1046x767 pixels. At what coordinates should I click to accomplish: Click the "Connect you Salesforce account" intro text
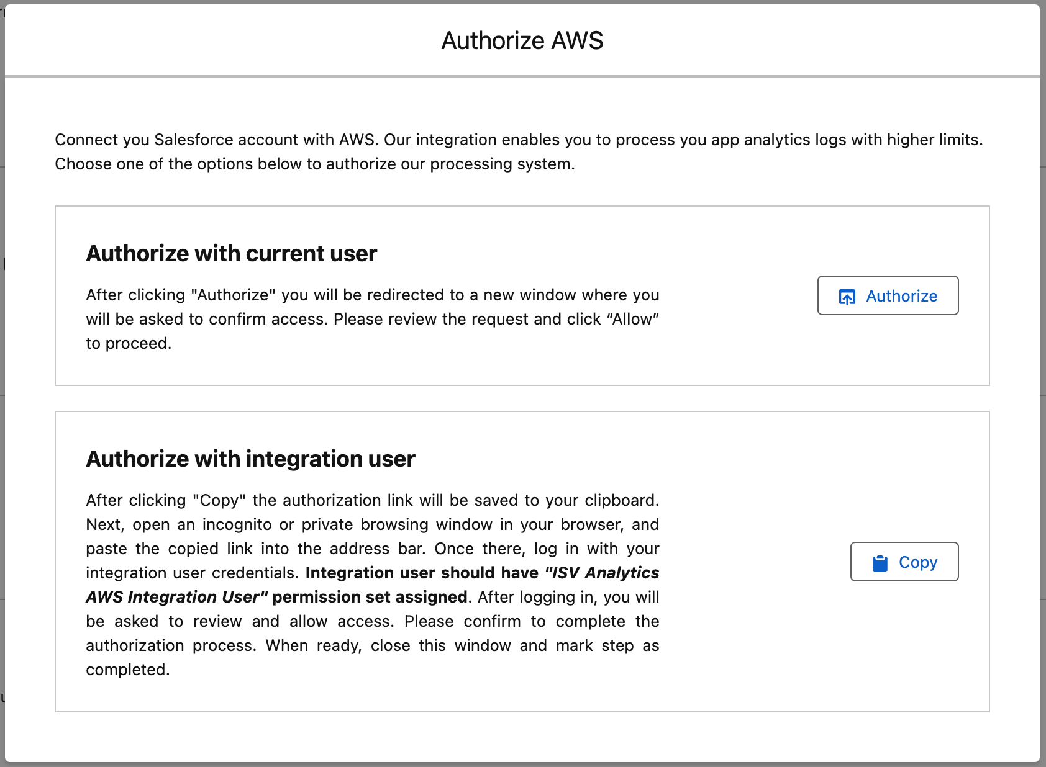point(519,151)
